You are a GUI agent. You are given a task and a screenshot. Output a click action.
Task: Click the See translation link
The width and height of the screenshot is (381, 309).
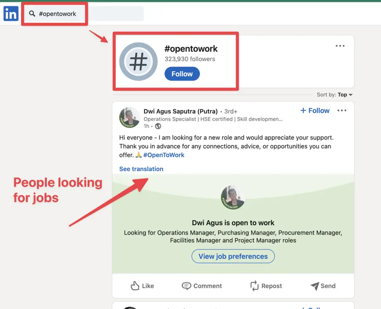pyautogui.click(x=141, y=169)
